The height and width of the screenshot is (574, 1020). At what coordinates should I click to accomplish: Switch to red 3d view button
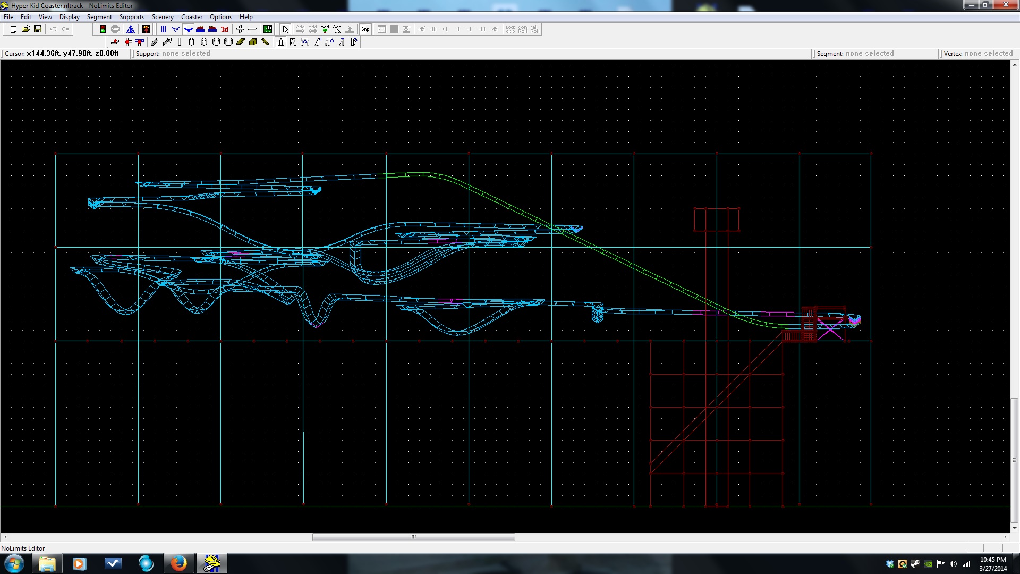[x=225, y=29]
